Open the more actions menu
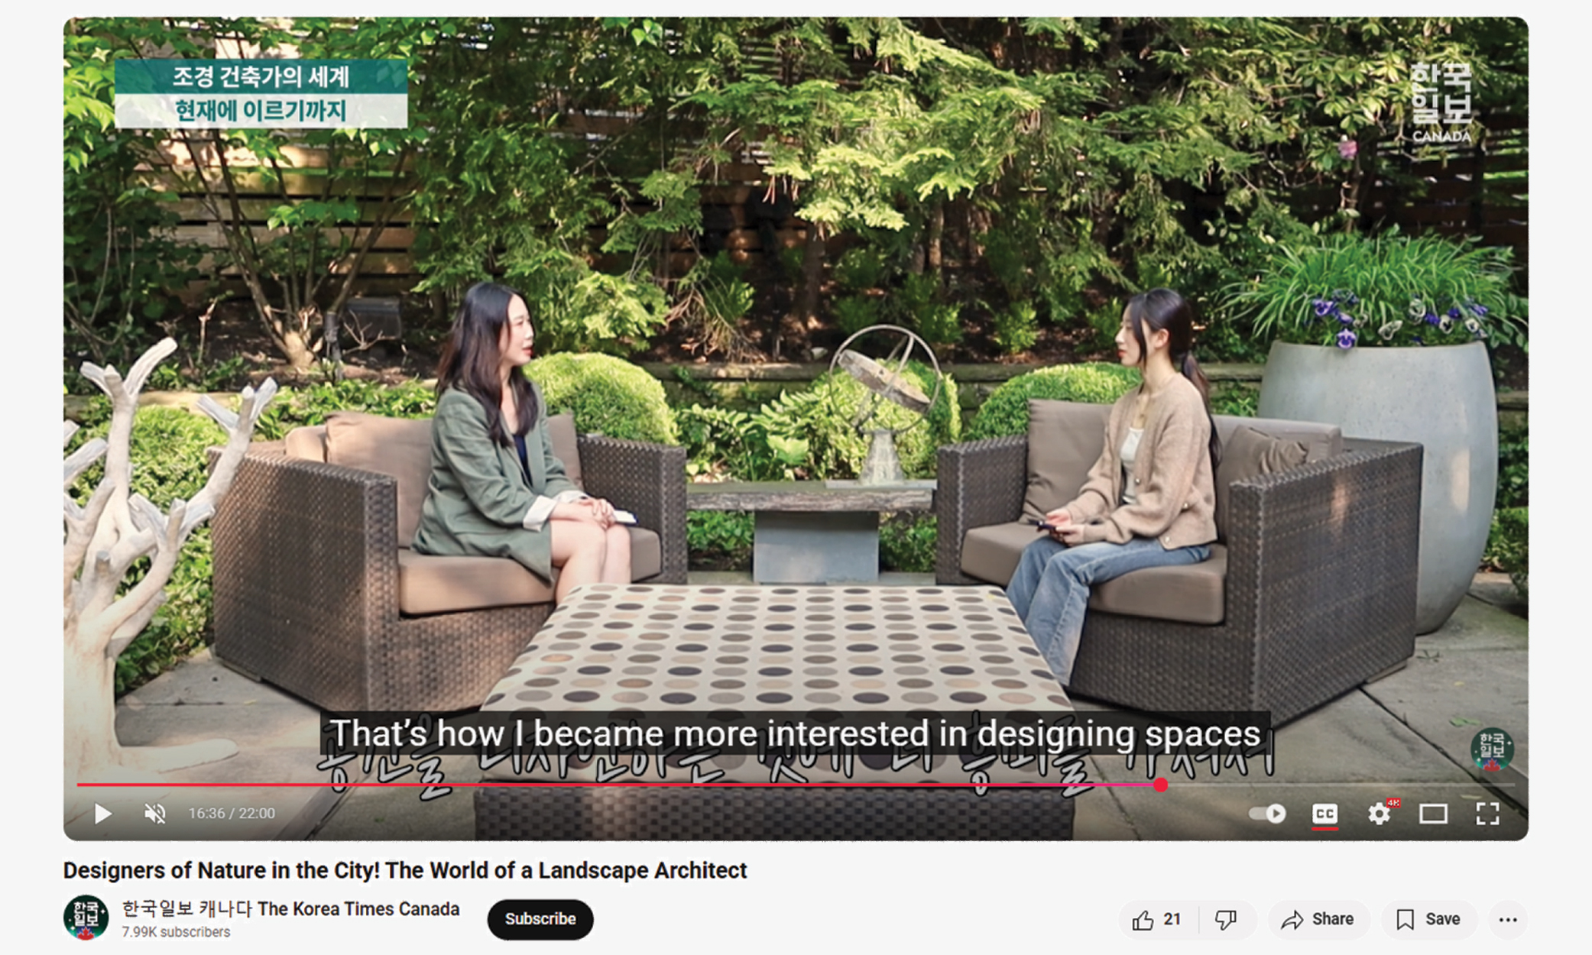 pyautogui.click(x=1508, y=920)
